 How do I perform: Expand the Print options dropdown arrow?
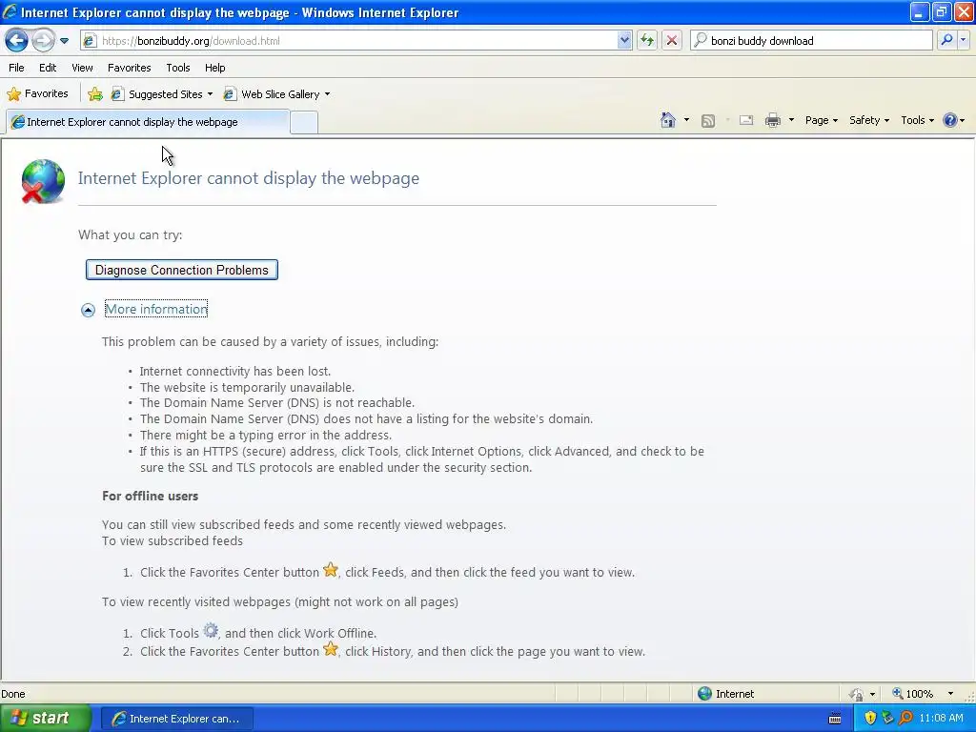coord(791,120)
